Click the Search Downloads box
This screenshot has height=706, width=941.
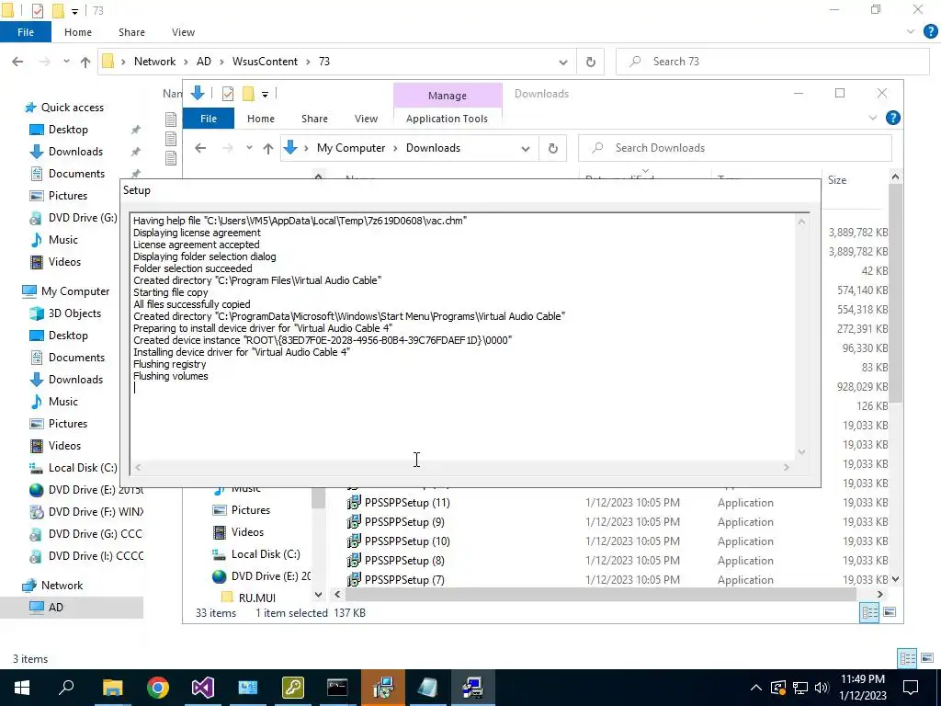(x=735, y=148)
